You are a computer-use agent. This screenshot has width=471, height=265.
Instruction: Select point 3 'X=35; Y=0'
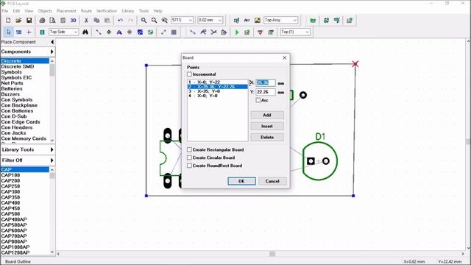(218, 91)
